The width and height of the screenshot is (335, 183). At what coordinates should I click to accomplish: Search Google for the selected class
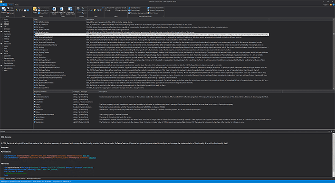(10, 13)
